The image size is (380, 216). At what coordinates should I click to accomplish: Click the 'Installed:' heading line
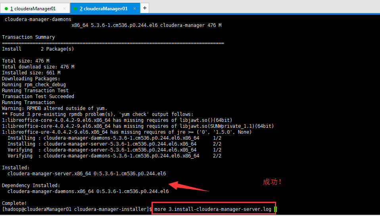click(x=16, y=168)
